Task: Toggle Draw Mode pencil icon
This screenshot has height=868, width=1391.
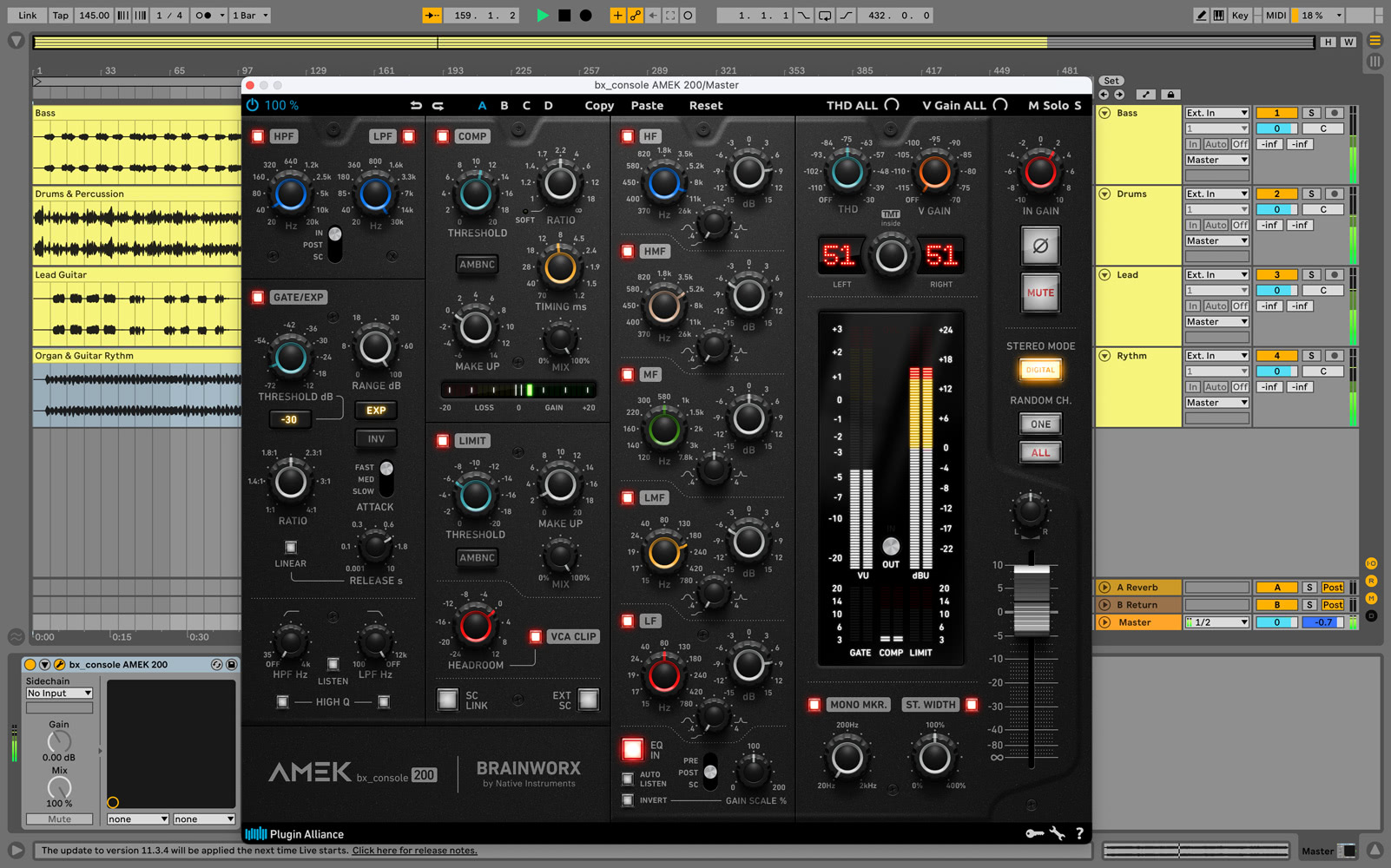Action: point(1201,15)
